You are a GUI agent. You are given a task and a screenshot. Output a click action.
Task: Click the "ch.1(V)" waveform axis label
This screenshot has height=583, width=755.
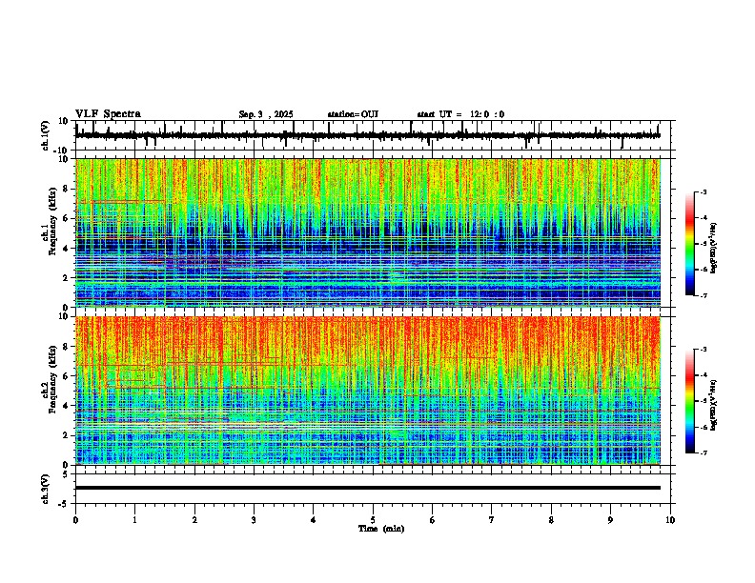click(46, 135)
